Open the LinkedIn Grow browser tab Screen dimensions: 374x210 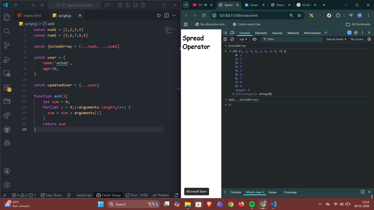[x=254, y=5]
